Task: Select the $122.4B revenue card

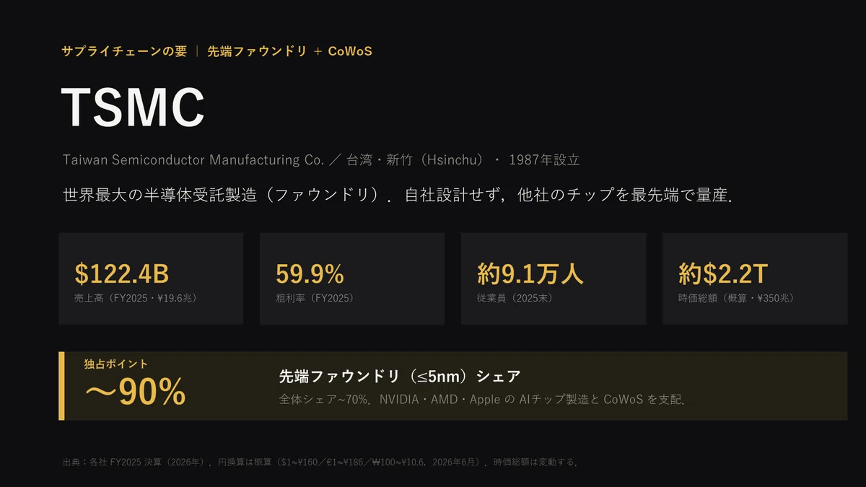Action: [x=151, y=278]
